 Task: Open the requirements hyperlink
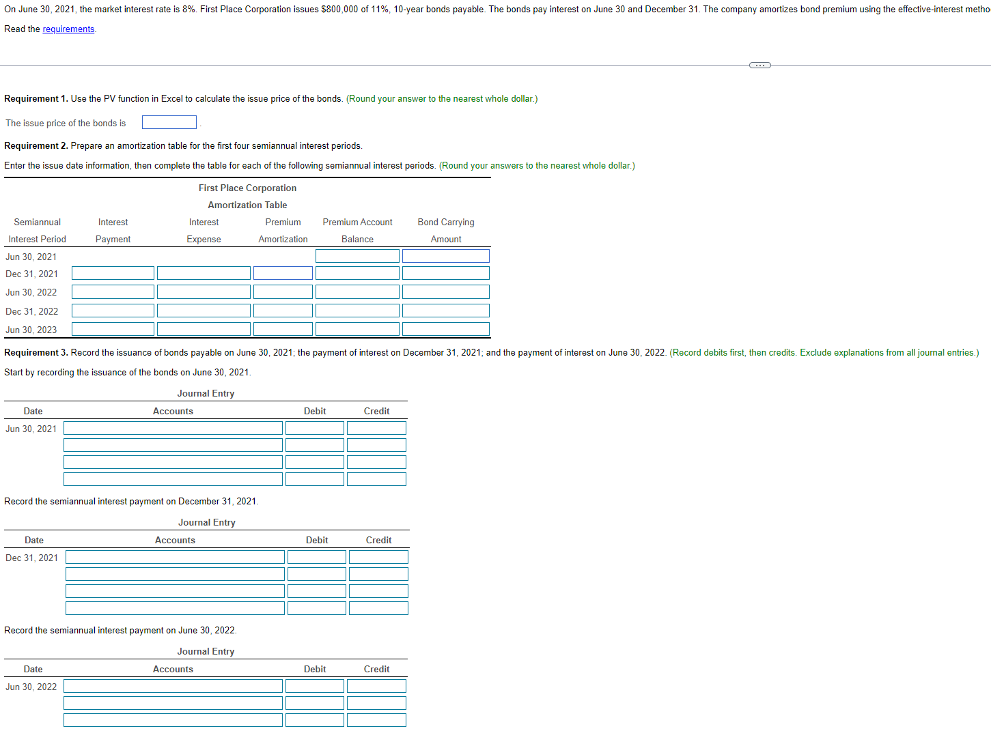(x=68, y=29)
